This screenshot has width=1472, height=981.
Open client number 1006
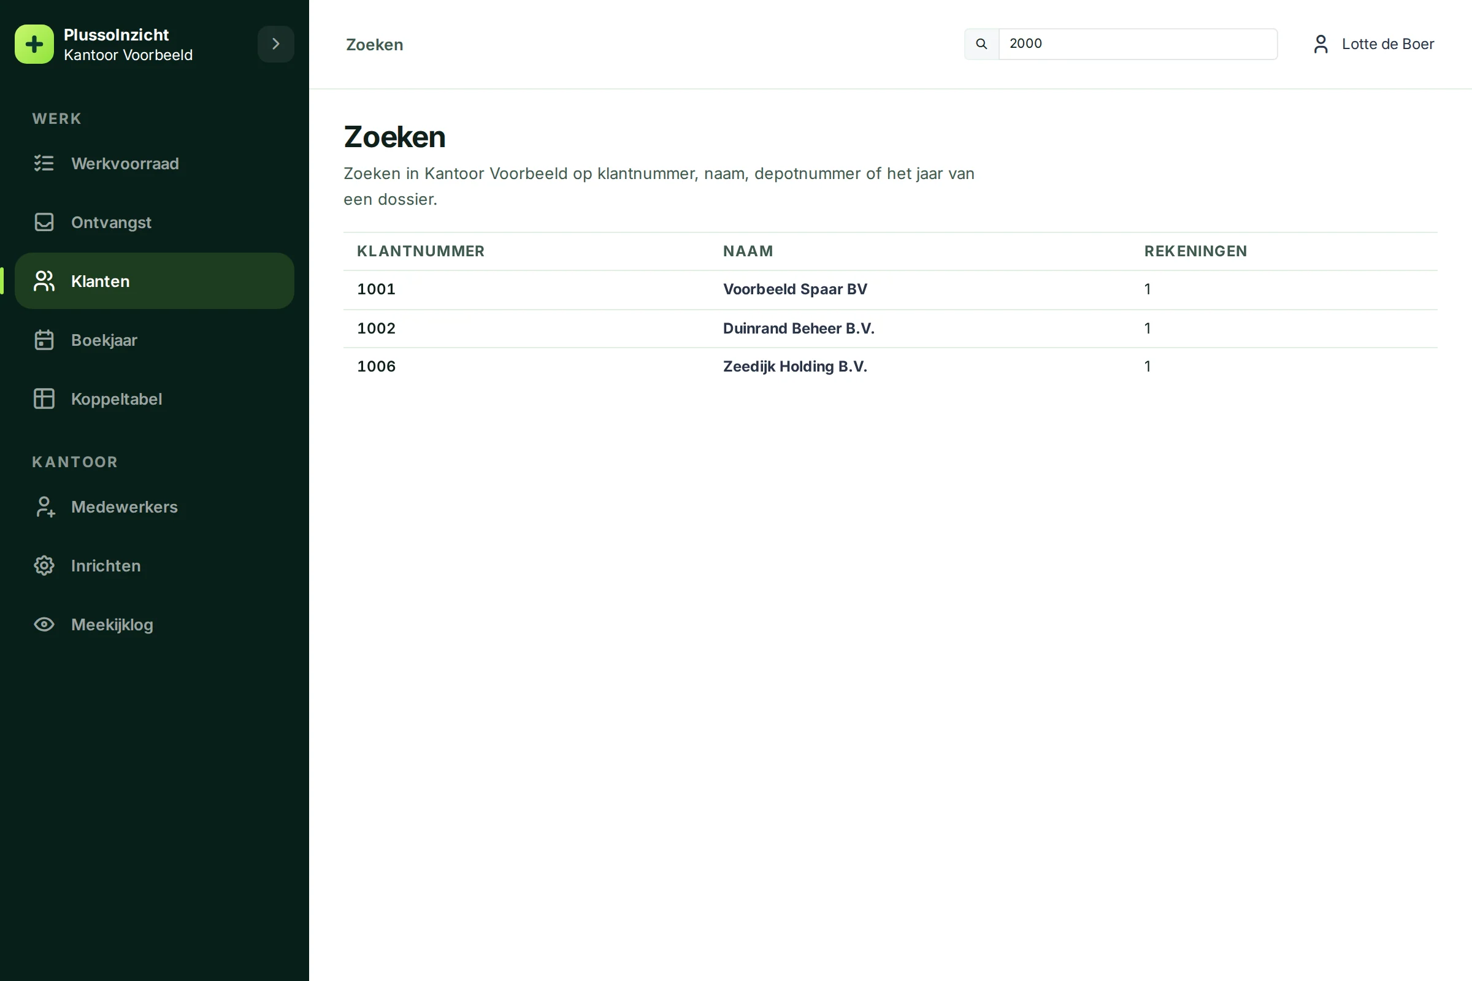pos(376,367)
